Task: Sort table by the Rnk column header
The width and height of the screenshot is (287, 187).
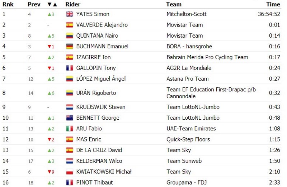Action: [8, 4]
